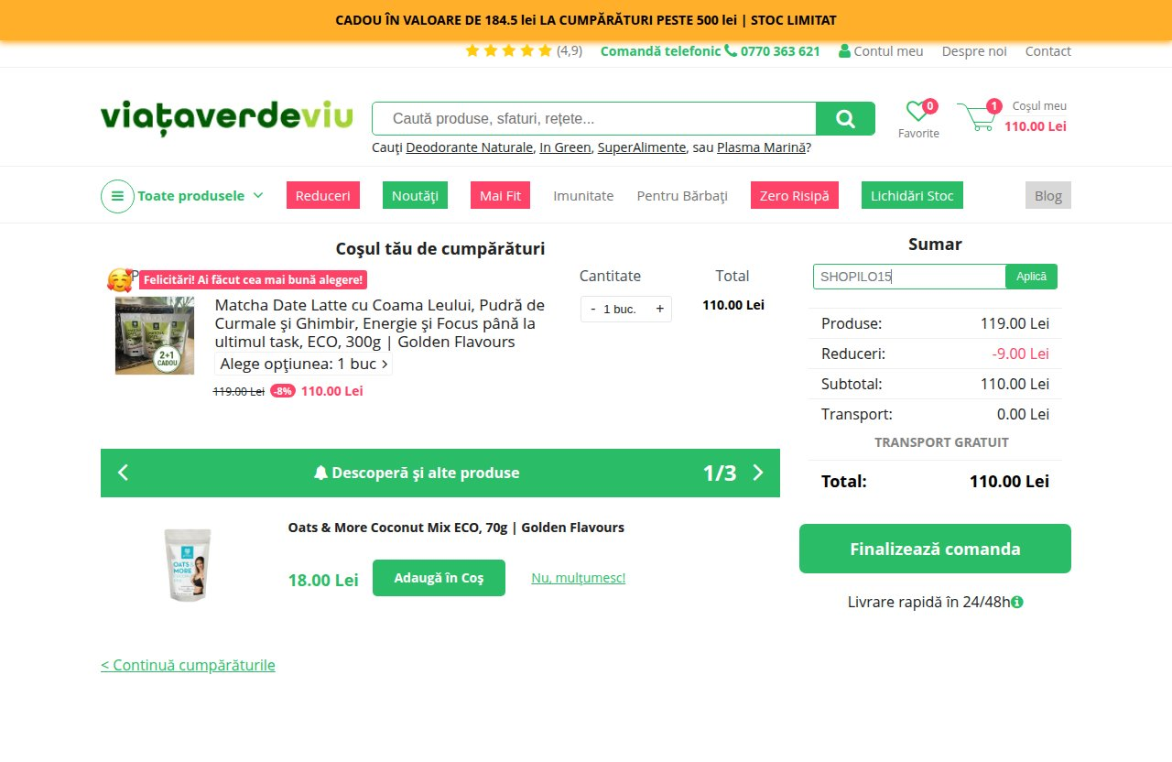Open Zero Risipă category
This screenshot has height=762, width=1172.
click(795, 195)
